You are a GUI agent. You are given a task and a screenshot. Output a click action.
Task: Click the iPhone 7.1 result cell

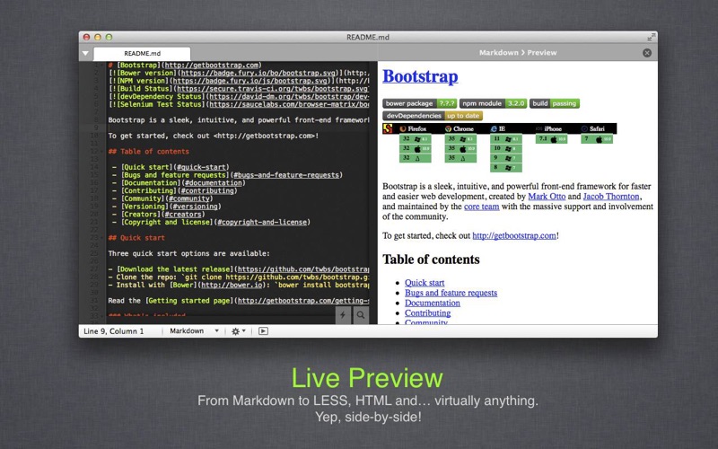(551, 139)
